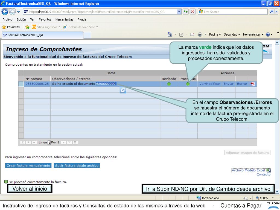280x210 pixels.
Task: Go to next table page icon
Action: click(x=69, y=142)
